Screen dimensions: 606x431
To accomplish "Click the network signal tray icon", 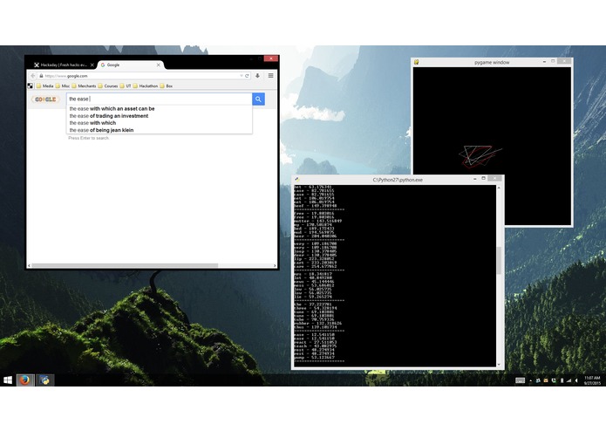I will click(569, 380).
